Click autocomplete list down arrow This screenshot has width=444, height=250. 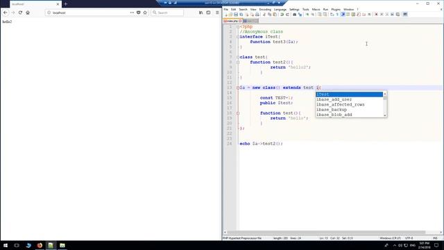point(385,115)
